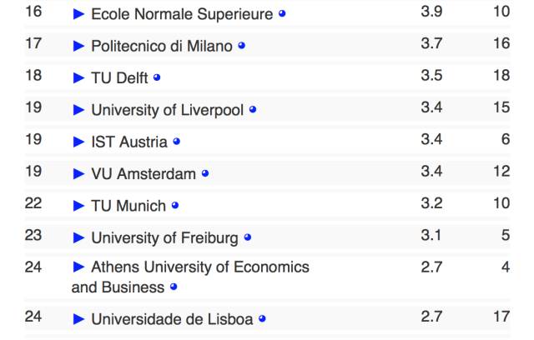The width and height of the screenshot is (534, 340).
Task: Open chart icon for University of Liverpool
Action: 253,110
